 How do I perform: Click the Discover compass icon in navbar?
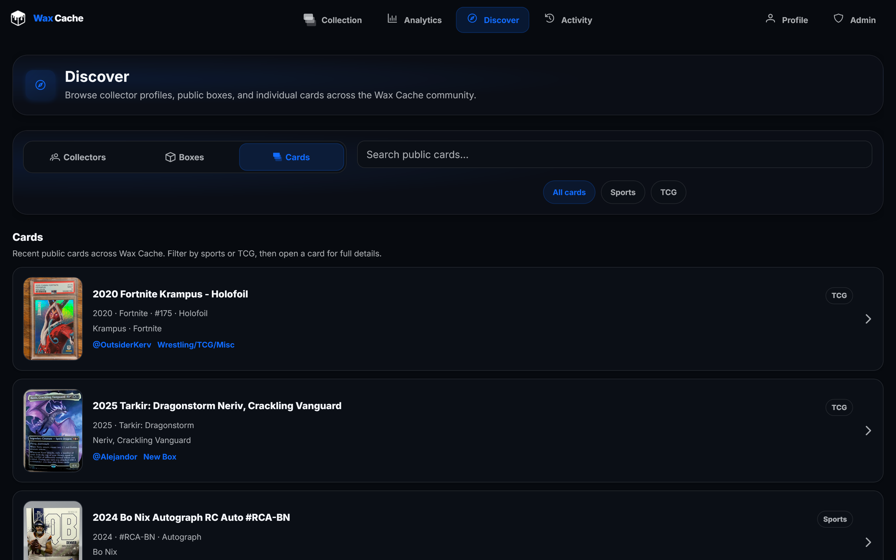coord(472,19)
